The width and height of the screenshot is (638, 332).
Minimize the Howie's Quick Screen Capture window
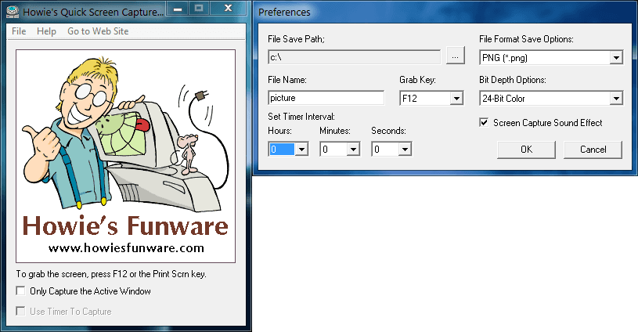point(178,8)
